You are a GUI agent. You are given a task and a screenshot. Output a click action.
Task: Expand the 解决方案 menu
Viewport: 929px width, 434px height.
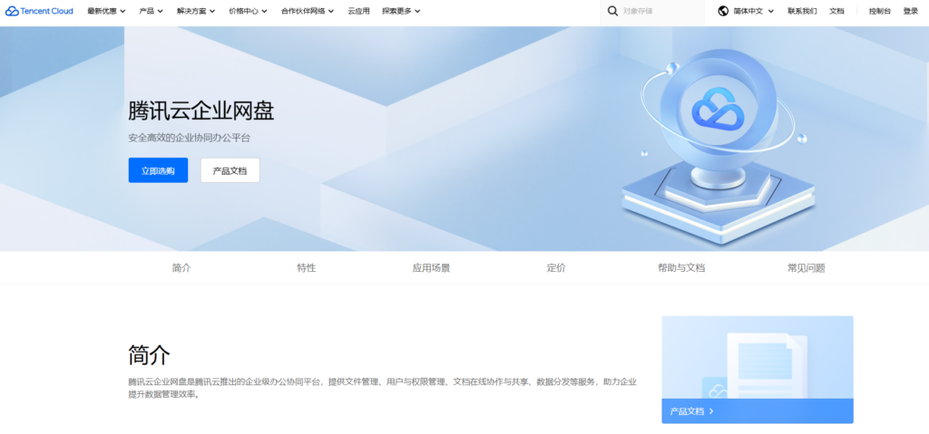(197, 11)
